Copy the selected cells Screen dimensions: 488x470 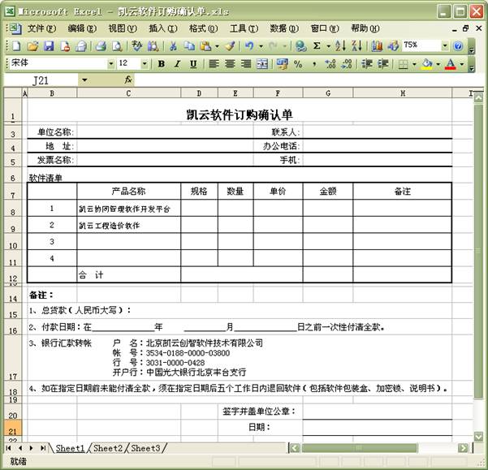(x=189, y=46)
